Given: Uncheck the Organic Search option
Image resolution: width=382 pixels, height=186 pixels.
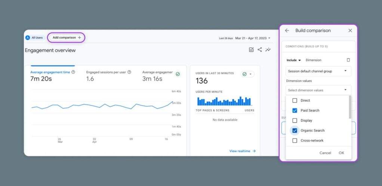Looking at the screenshot, I should coord(295,131).
